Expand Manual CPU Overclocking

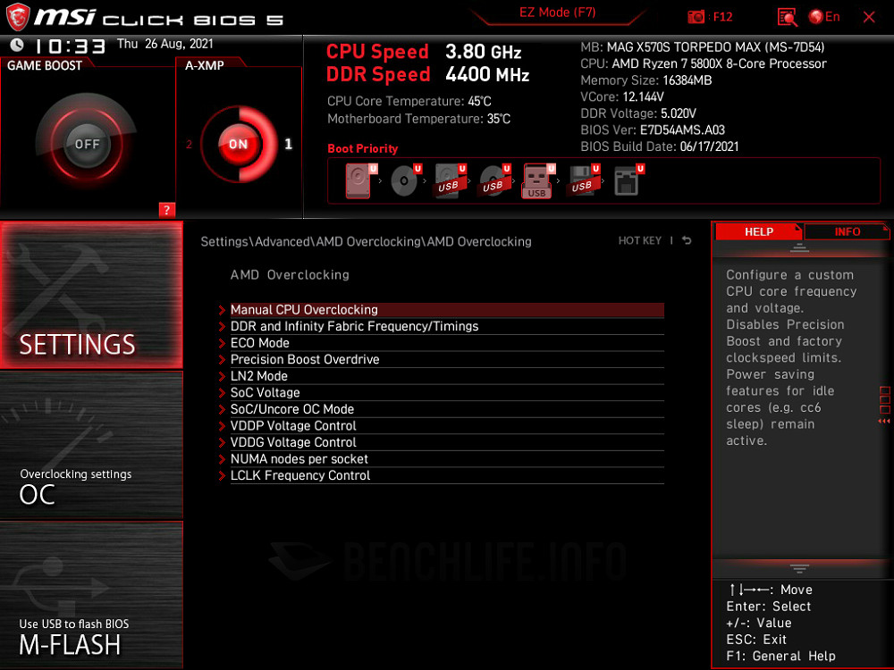tap(304, 309)
